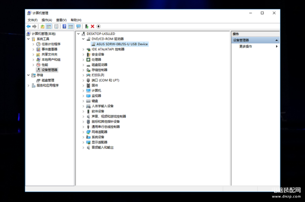This screenshot has height=202, width=305.
Task: Select the 固件 category label
Action: click(95, 85)
